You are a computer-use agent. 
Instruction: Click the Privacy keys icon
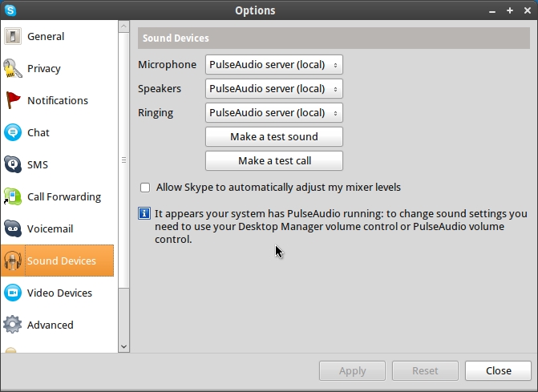13,68
